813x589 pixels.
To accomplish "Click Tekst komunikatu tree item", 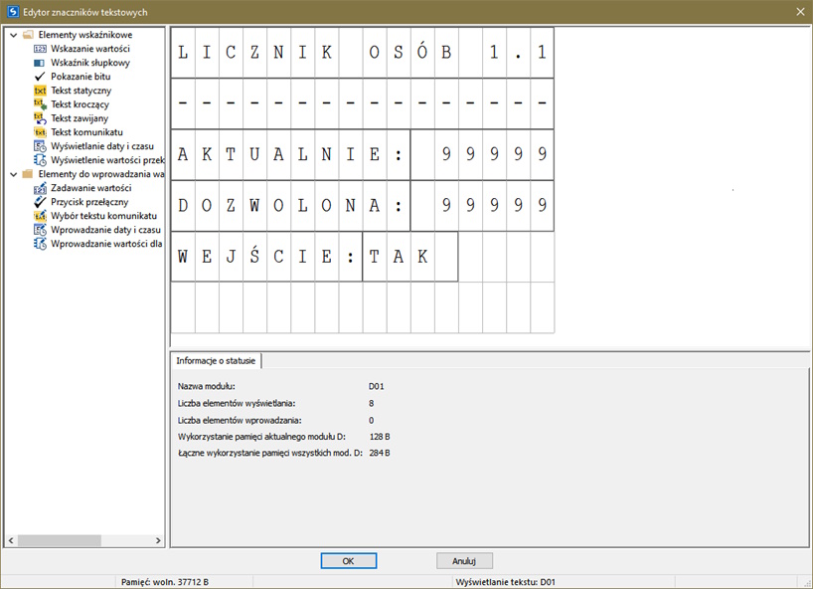I will point(86,131).
